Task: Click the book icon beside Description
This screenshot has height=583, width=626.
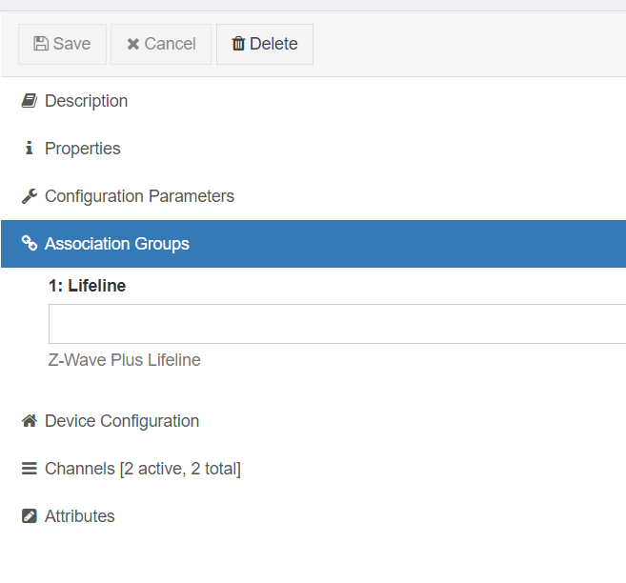Action: click(x=30, y=101)
